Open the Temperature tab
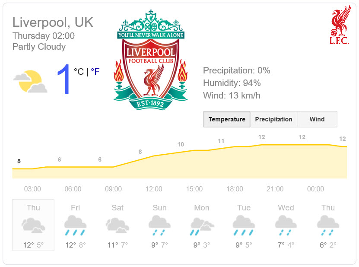Screen dimensions: 359x267 coord(227,119)
